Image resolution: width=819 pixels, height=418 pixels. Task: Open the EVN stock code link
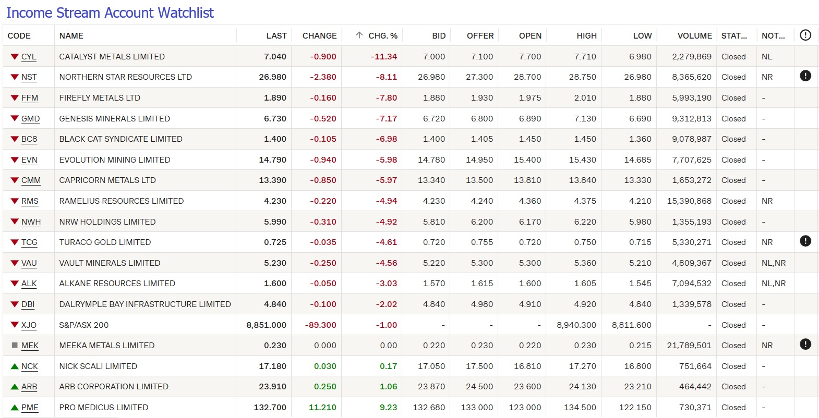29,160
